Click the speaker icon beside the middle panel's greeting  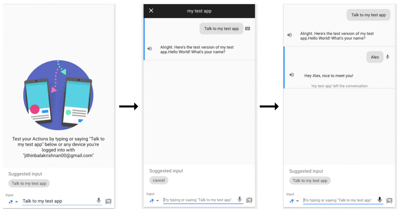pyautogui.click(x=149, y=49)
